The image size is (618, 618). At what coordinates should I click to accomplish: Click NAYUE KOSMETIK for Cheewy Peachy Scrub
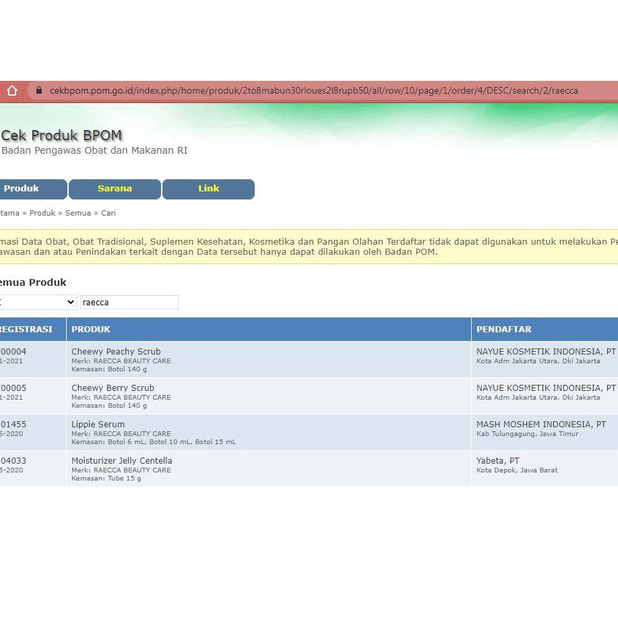[546, 351]
